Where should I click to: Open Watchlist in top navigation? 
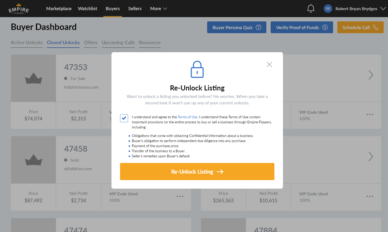coord(88,9)
